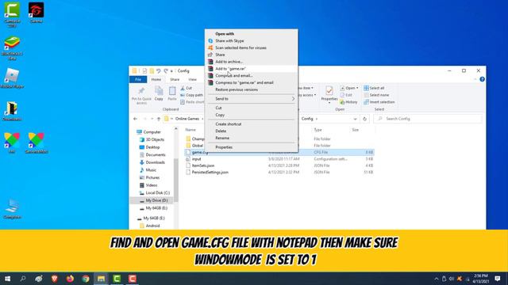Click Invert selection in the ribbon

point(379,102)
